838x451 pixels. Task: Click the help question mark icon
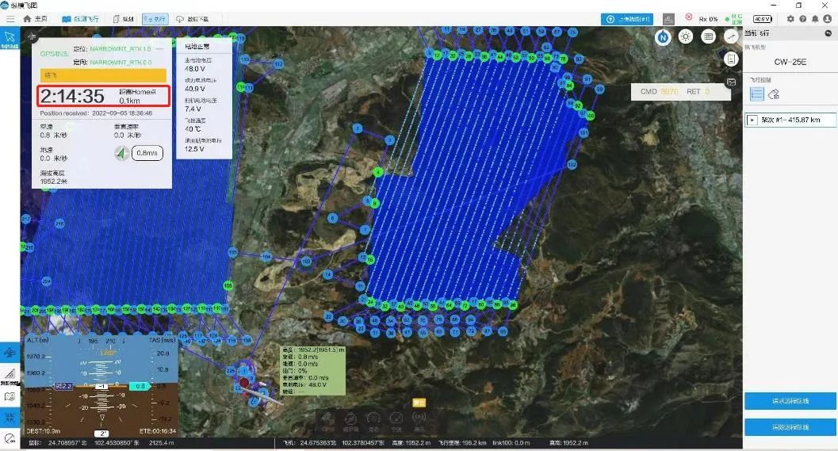802,18
